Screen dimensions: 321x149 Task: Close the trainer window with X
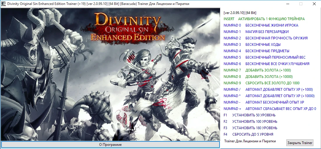[x=314, y=4]
